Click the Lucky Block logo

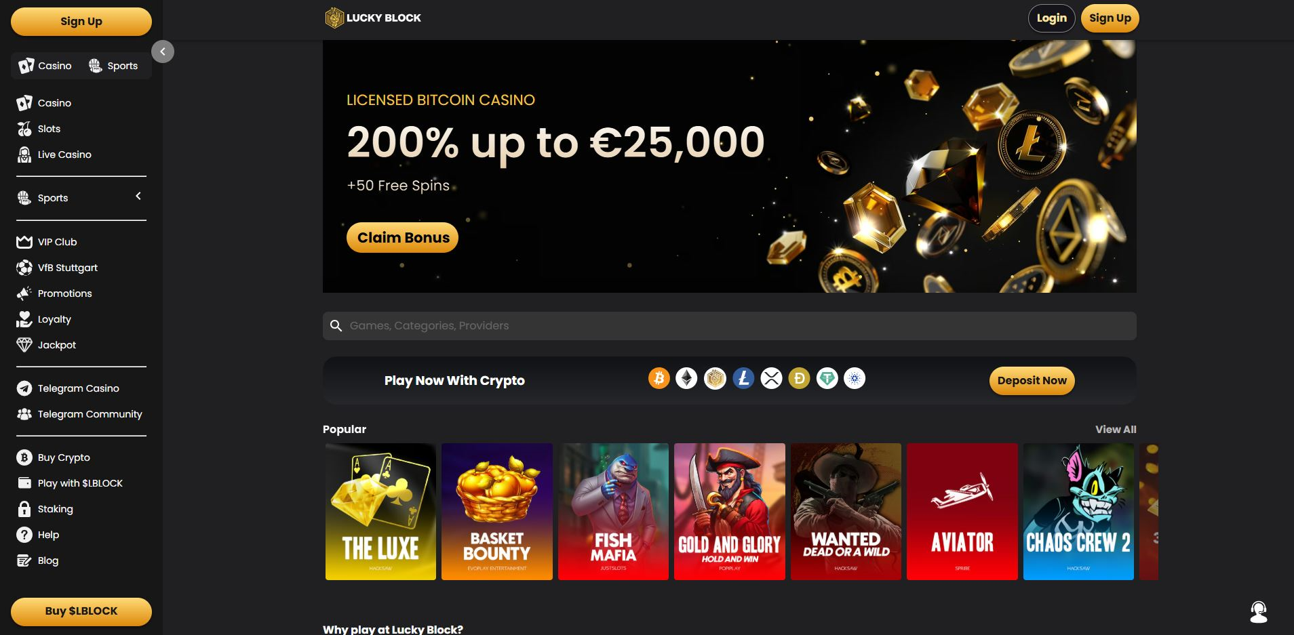point(373,18)
